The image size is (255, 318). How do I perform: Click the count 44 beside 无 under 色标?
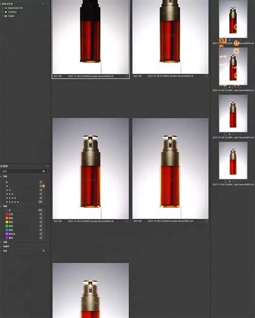tap(40, 210)
